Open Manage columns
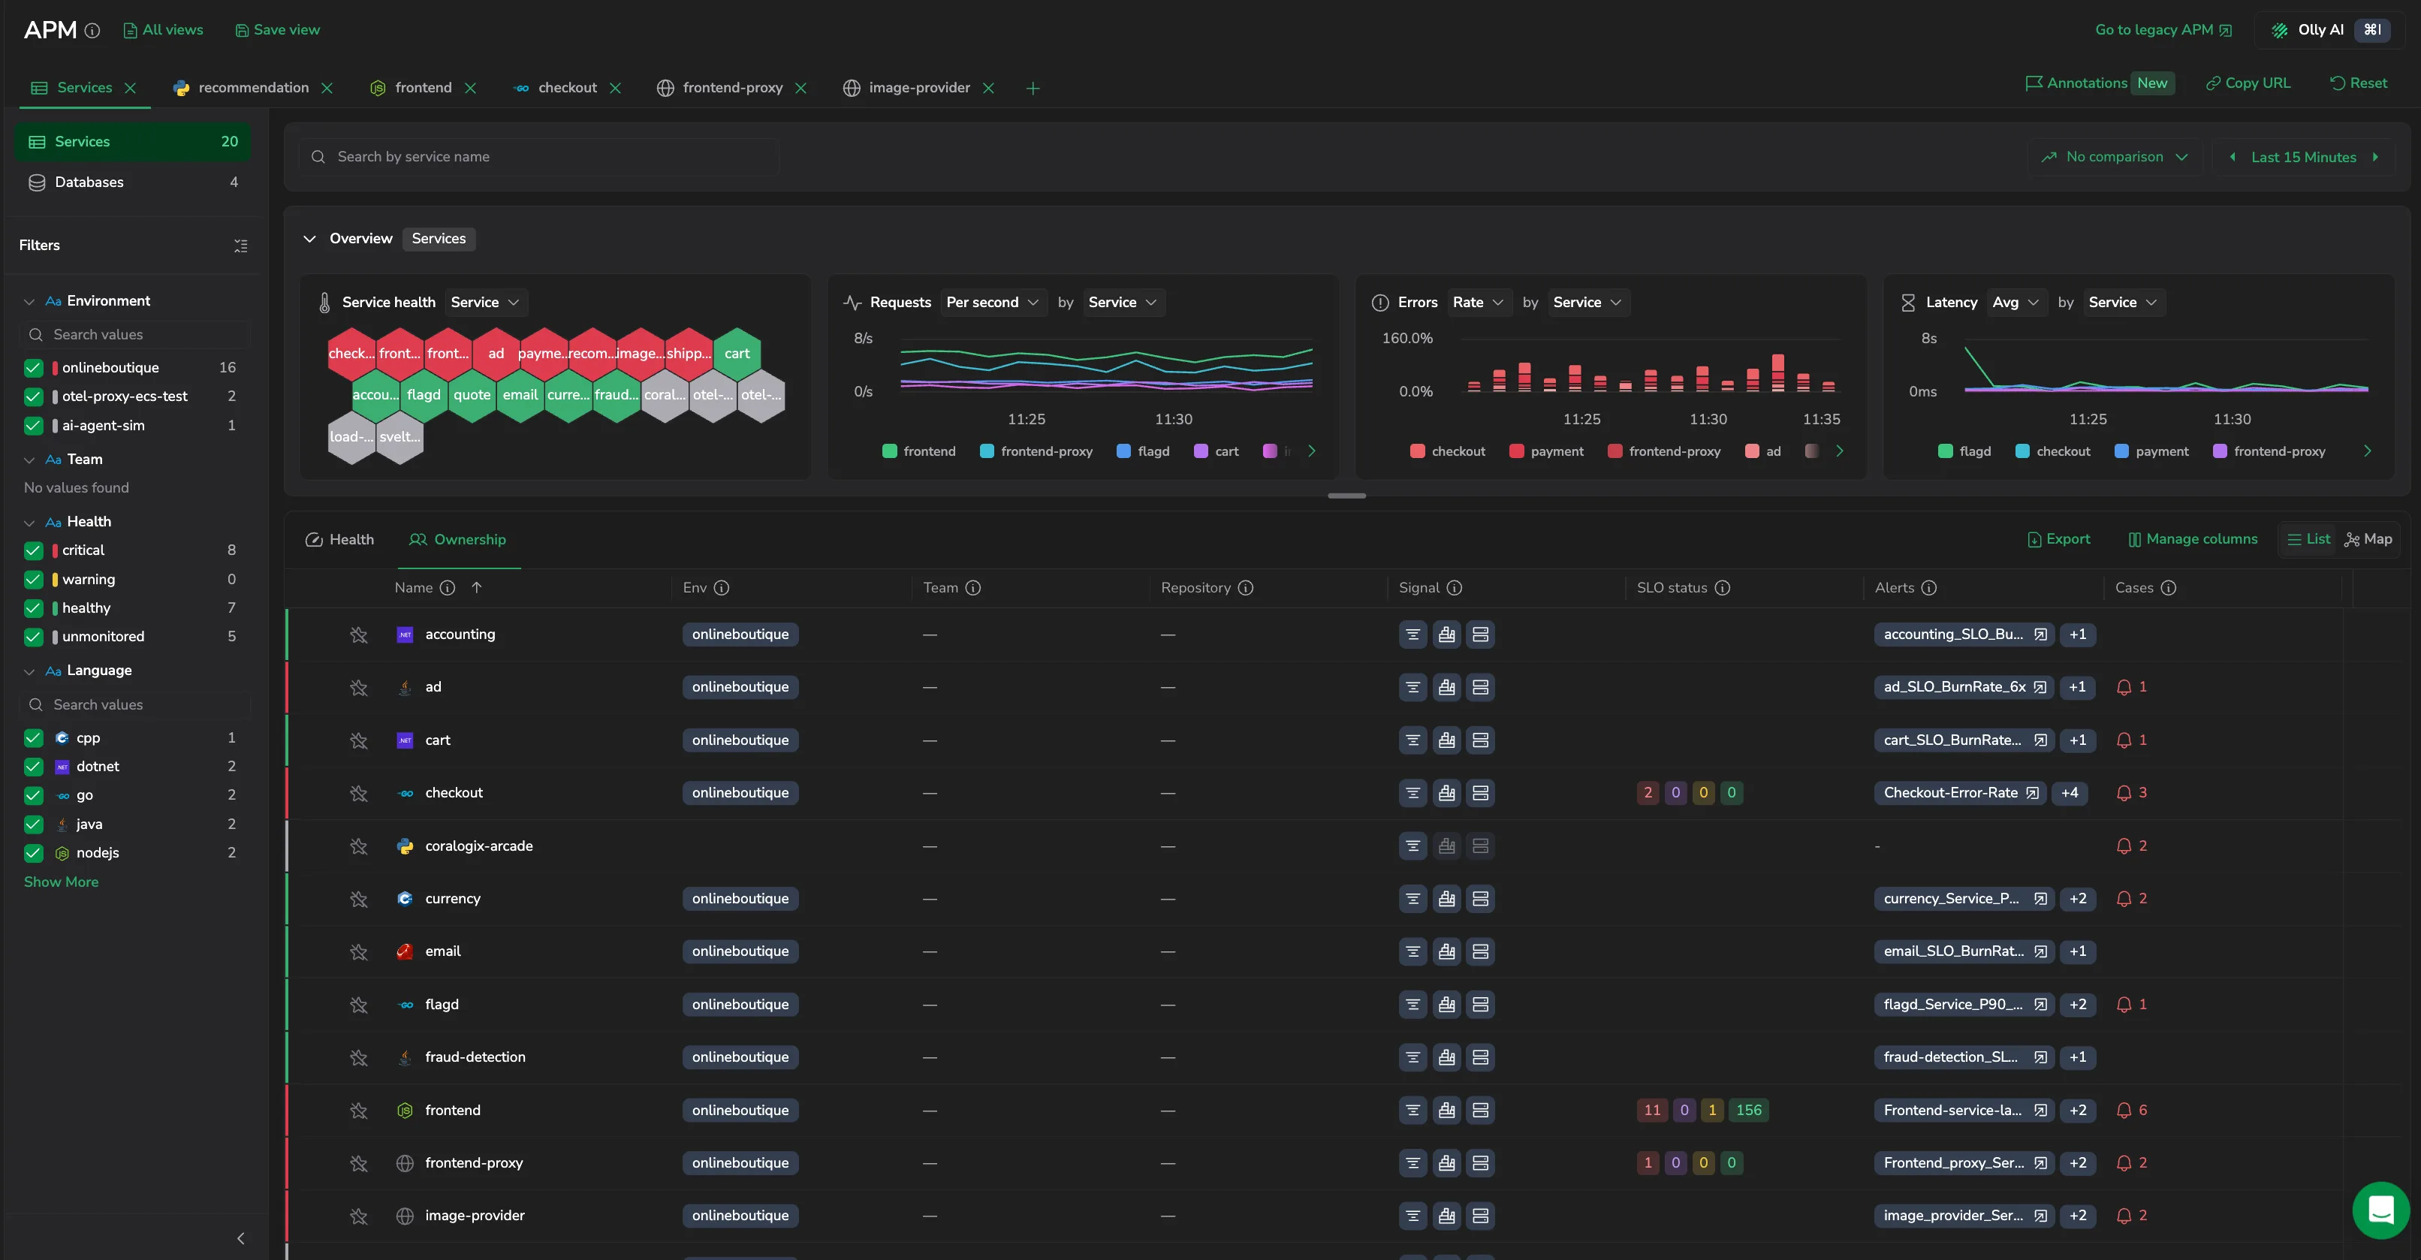Screen dimensions: 2421x1260 click(x=2192, y=539)
